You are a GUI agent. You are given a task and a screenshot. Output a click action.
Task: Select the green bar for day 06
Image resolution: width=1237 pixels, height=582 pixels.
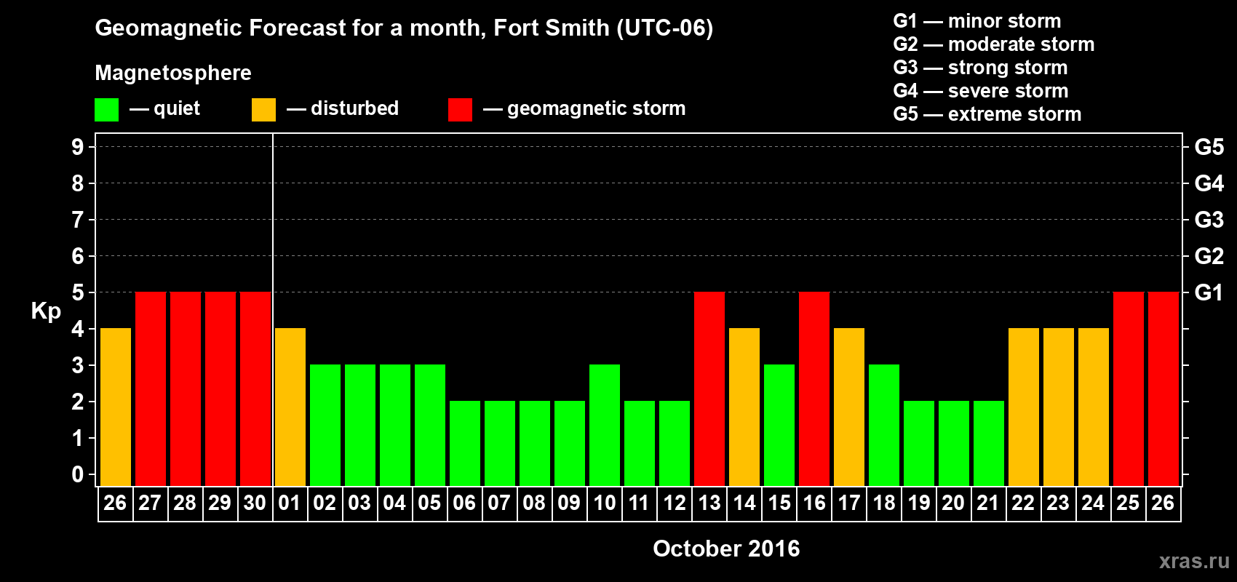click(465, 443)
